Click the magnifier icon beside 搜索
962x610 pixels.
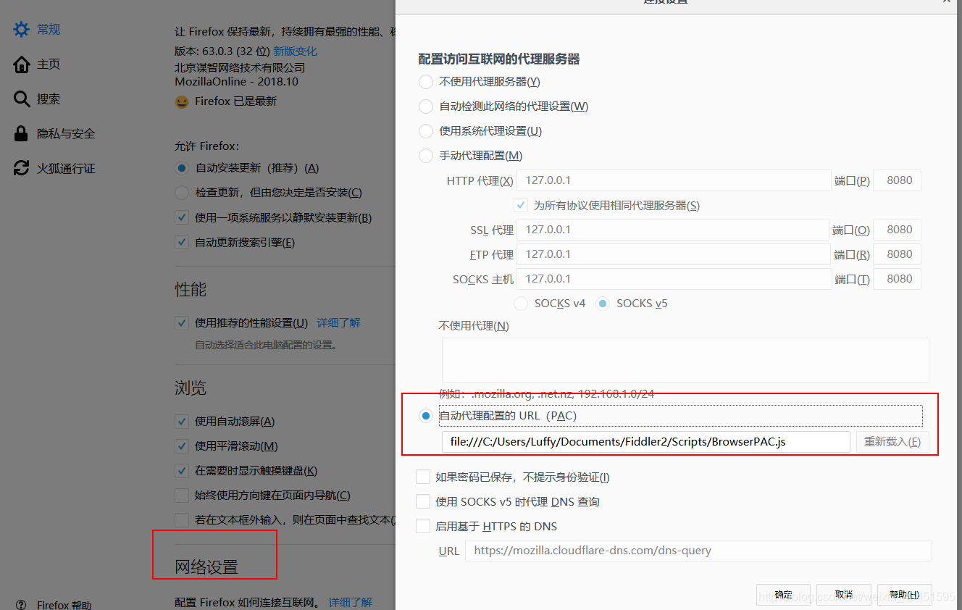[22, 99]
